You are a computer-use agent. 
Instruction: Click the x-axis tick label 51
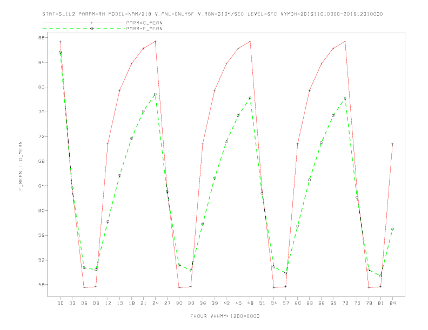pyautogui.click(x=262, y=303)
